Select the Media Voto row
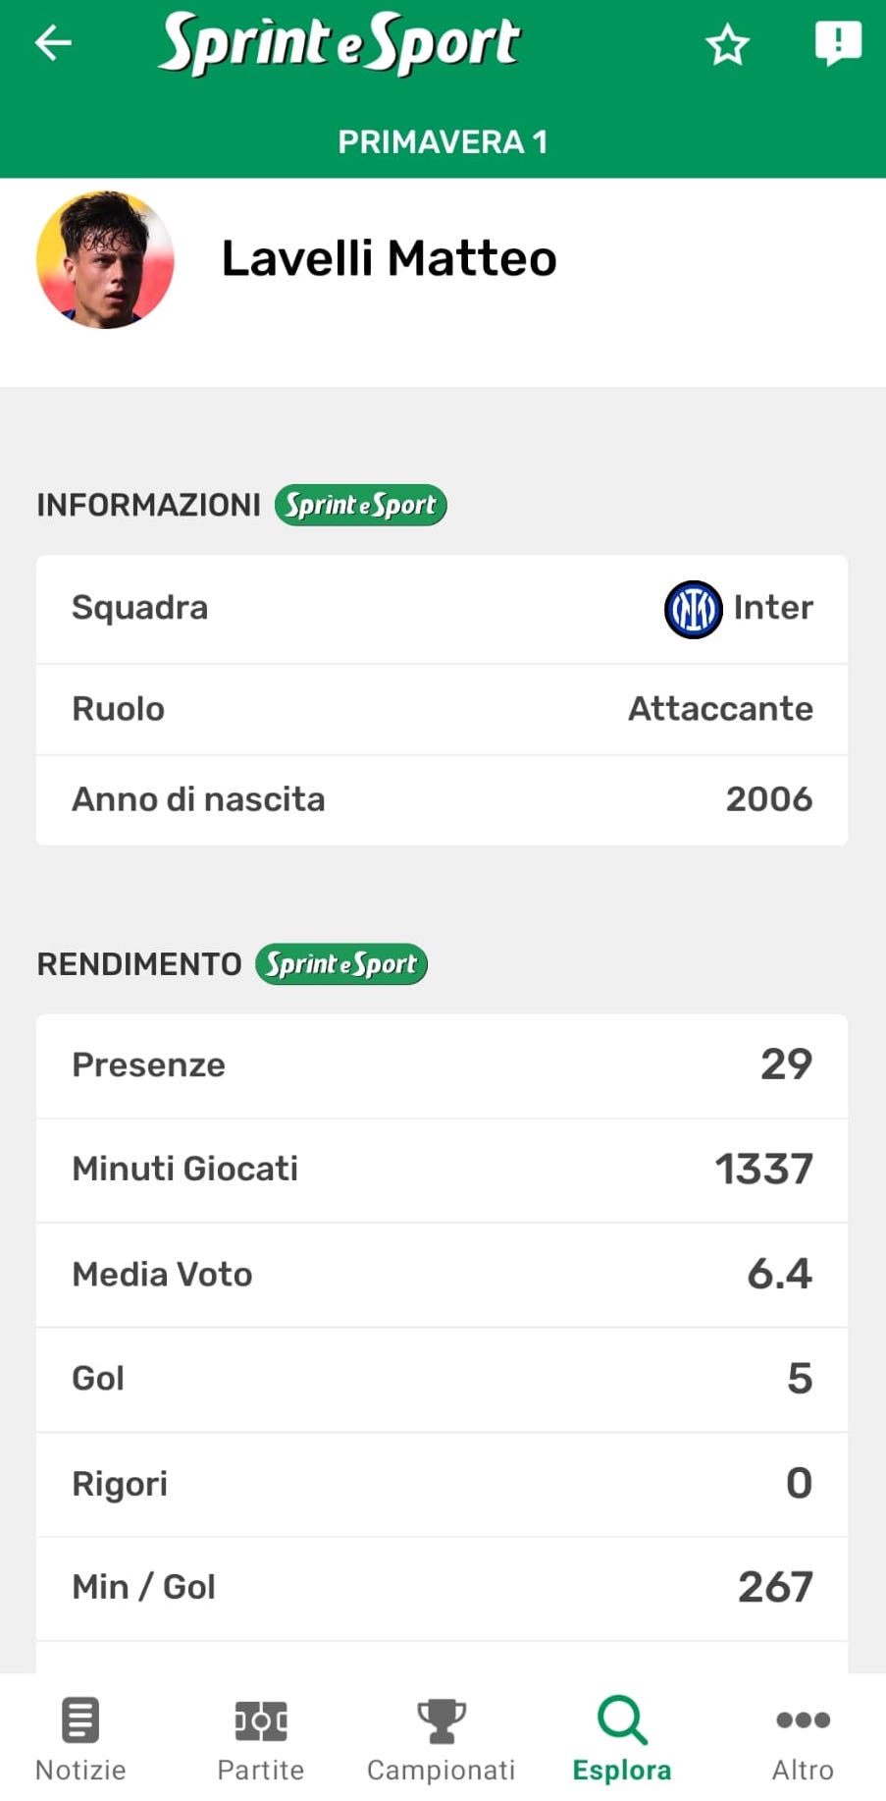The height and width of the screenshot is (1801, 886). pyautogui.click(x=442, y=1275)
